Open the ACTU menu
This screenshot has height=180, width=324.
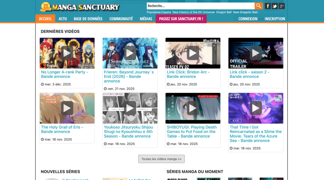tap(63, 19)
